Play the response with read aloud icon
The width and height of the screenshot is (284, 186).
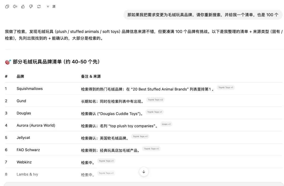(x=15, y=7)
